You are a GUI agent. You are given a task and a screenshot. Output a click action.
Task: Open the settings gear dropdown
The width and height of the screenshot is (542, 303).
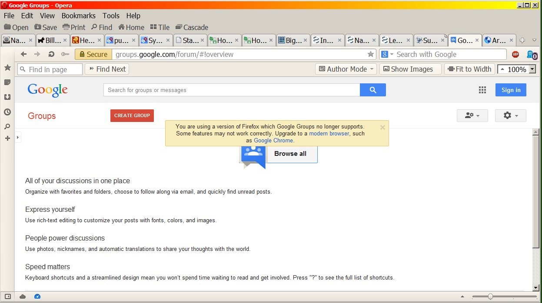[511, 115]
